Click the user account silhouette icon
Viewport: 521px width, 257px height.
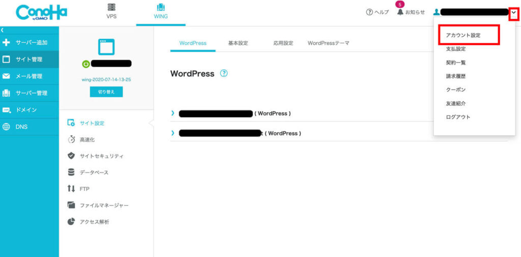tap(436, 12)
